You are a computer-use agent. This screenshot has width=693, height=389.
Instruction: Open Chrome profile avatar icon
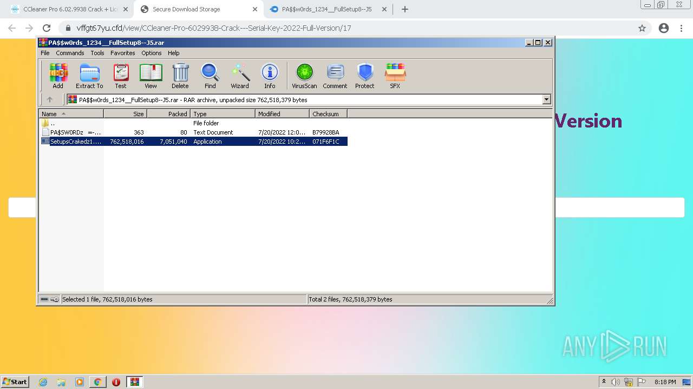pyautogui.click(x=664, y=28)
